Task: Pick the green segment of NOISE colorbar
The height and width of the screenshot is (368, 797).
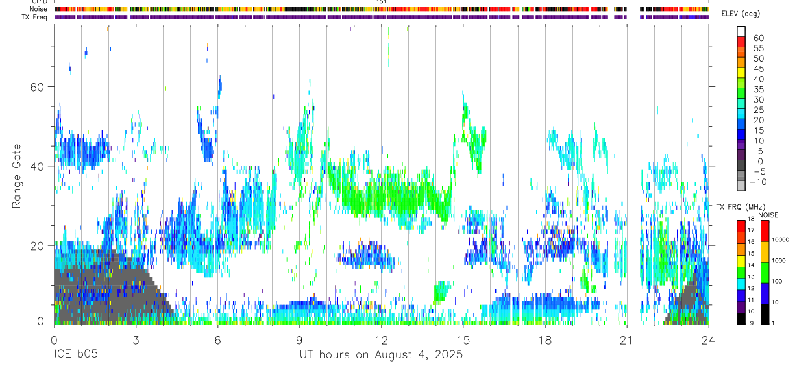Action: point(765,273)
